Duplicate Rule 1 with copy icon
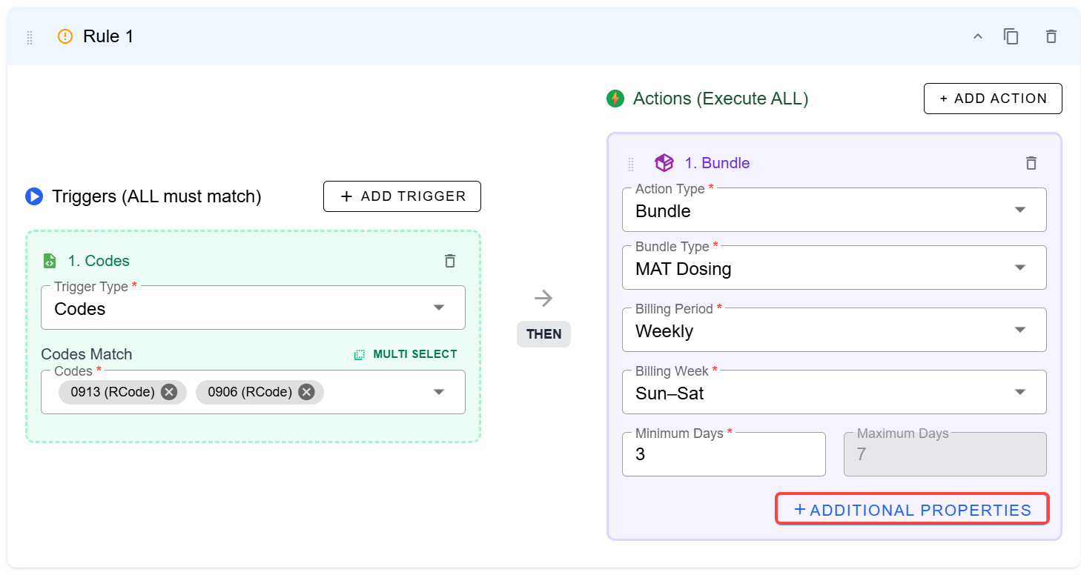1081x578 pixels. coord(1011,36)
